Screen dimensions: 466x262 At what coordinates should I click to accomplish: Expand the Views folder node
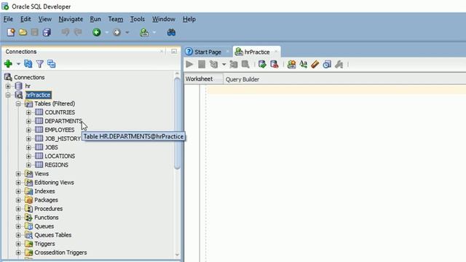(18, 174)
